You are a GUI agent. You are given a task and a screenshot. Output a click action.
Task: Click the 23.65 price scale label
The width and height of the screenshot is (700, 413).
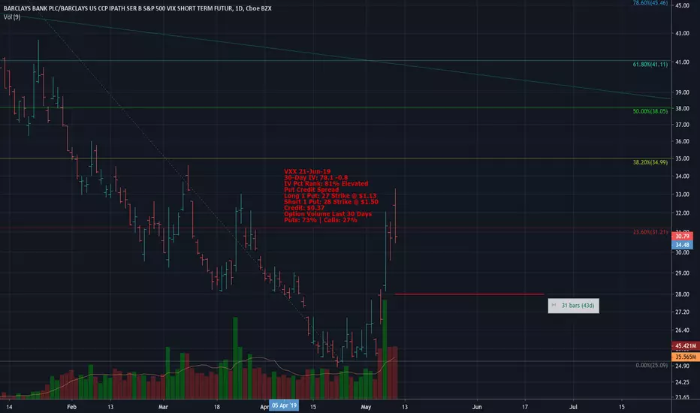(x=682, y=397)
